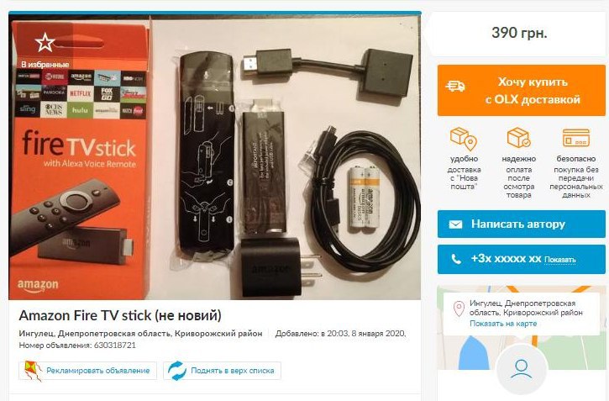Buy with OLX delivery orange button
The height and width of the screenshot is (401, 609).
pos(522,91)
